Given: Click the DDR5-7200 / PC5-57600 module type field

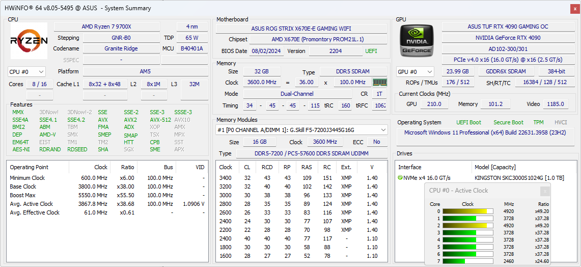Looking at the screenshot, I should 312,153.
